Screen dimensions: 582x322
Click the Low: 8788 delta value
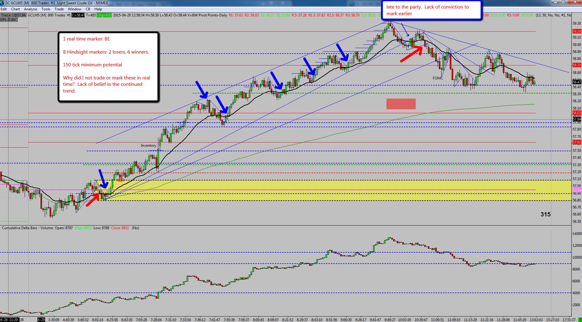click(x=101, y=228)
